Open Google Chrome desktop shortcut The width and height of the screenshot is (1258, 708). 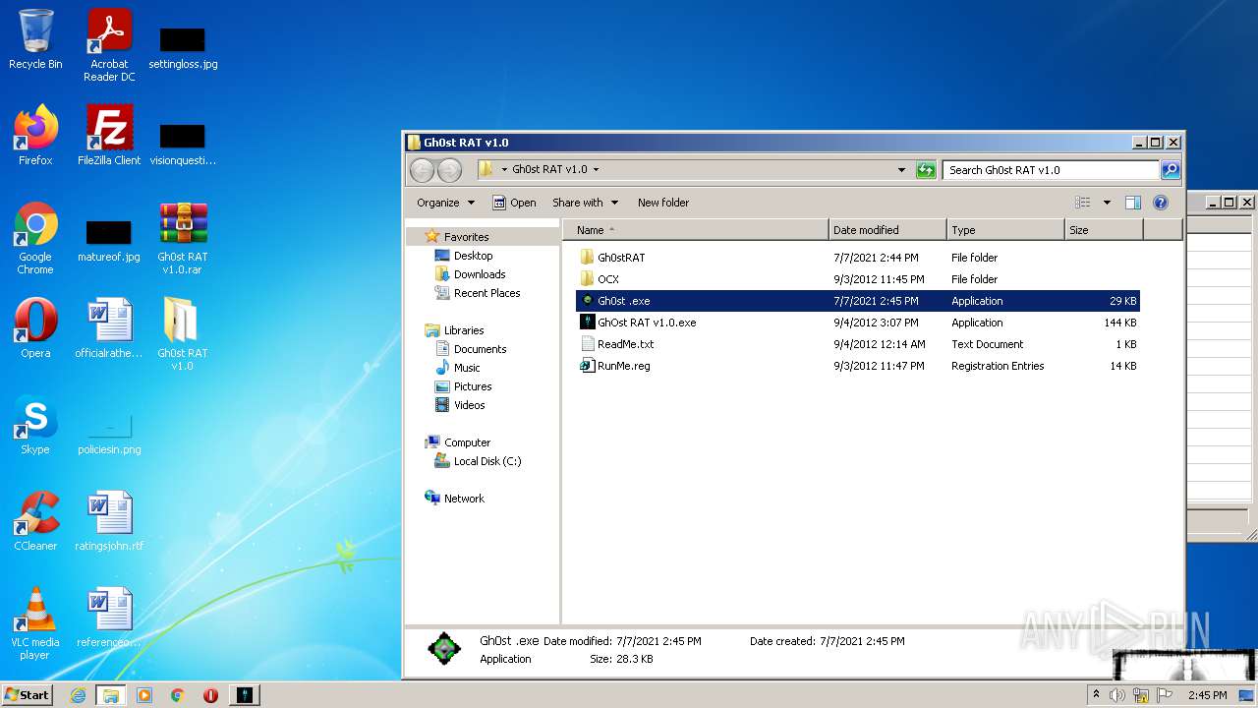click(35, 238)
